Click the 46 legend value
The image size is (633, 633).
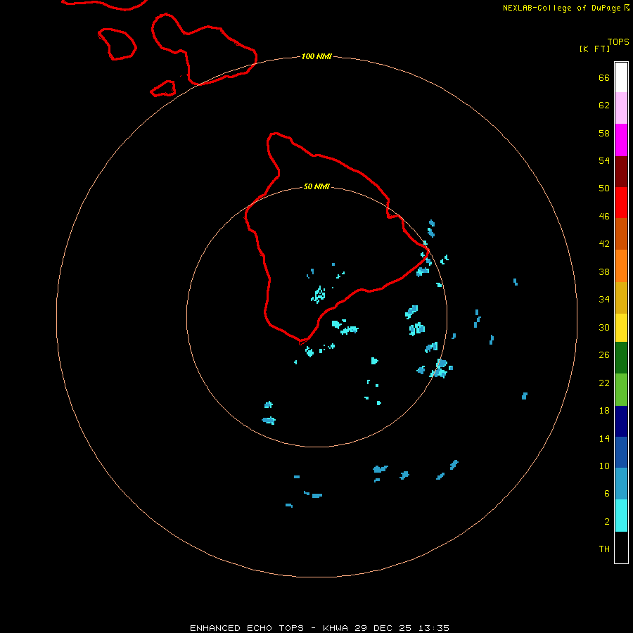[x=604, y=216]
